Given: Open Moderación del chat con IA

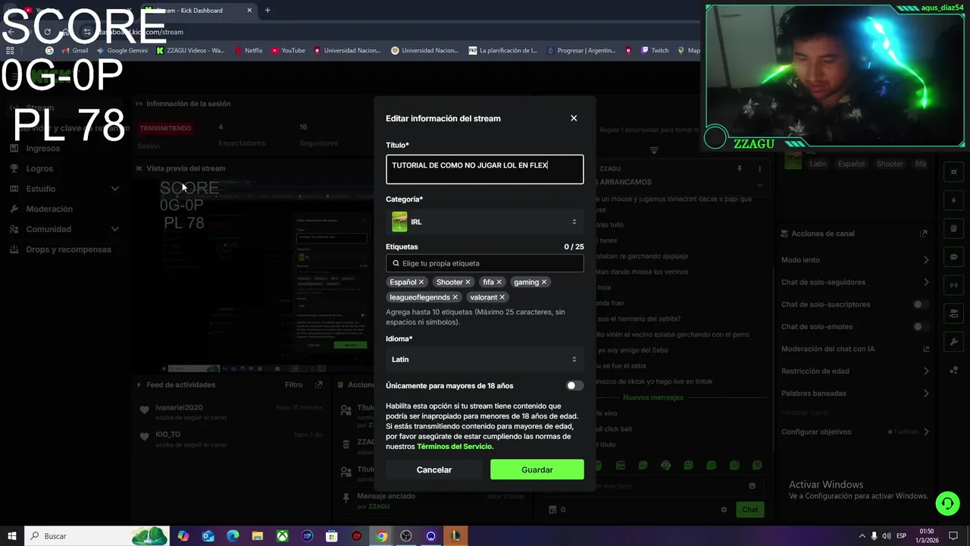Looking at the screenshot, I should 855,349.
